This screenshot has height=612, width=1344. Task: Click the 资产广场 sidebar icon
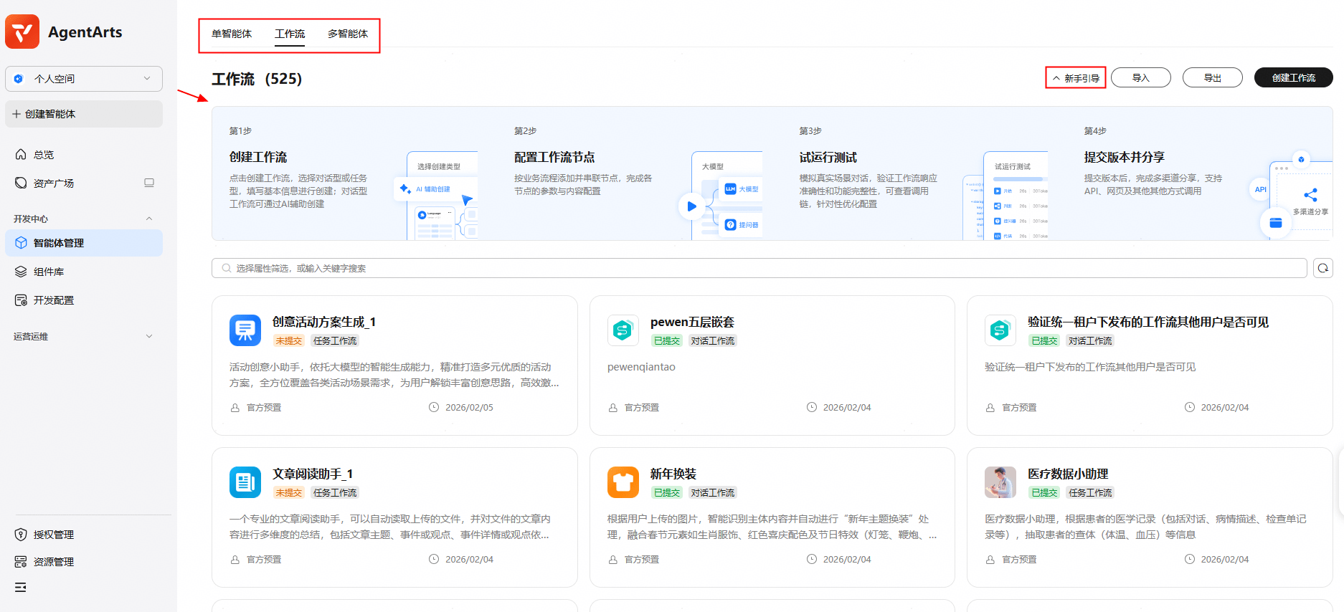click(x=21, y=183)
